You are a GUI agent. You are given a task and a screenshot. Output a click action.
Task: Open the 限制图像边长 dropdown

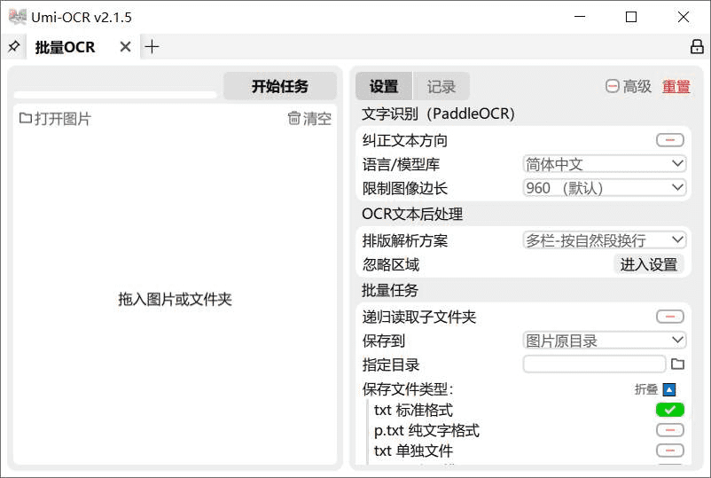[605, 188]
